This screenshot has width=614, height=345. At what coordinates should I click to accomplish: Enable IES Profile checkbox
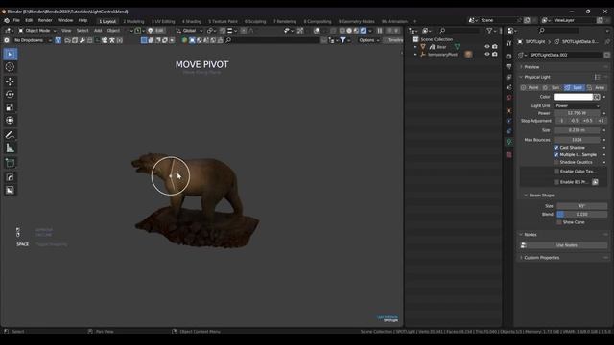pyautogui.click(x=556, y=182)
